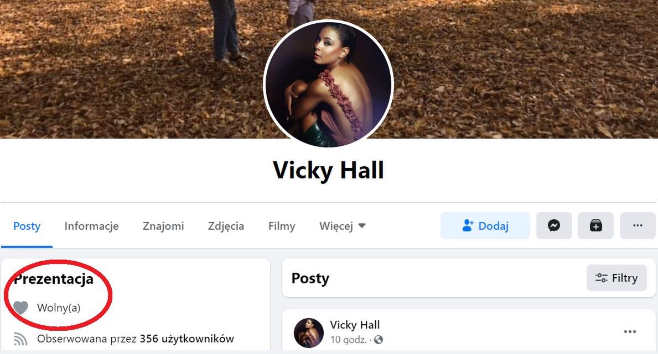Click the followers feed icon
Screen dimensions: 658x354
point(20,339)
